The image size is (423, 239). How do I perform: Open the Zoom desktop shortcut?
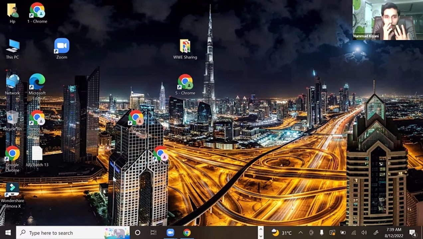[62, 49]
